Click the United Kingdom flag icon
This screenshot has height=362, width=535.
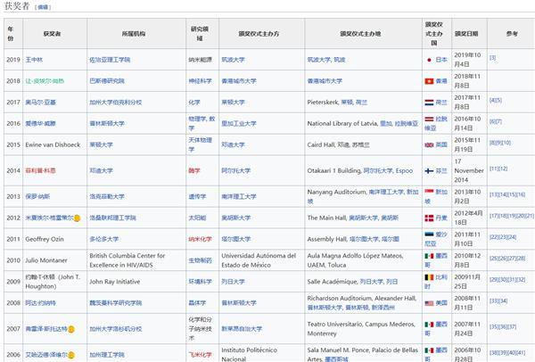(429, 145)
